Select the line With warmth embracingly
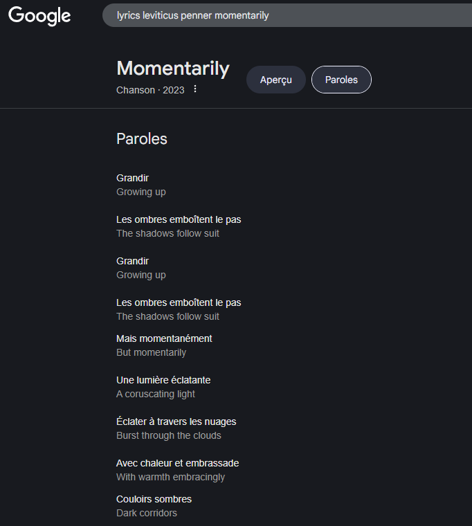The height and width of the screenshot is (526, 472). point(170,477)
